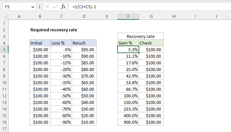The image size is (231, 132).
Task: Click the Enter checkmark icon in formula bar
Action: pos(55,7)
